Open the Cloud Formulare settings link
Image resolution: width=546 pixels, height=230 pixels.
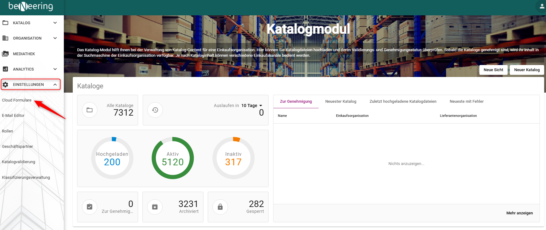[x=17, y=100]
